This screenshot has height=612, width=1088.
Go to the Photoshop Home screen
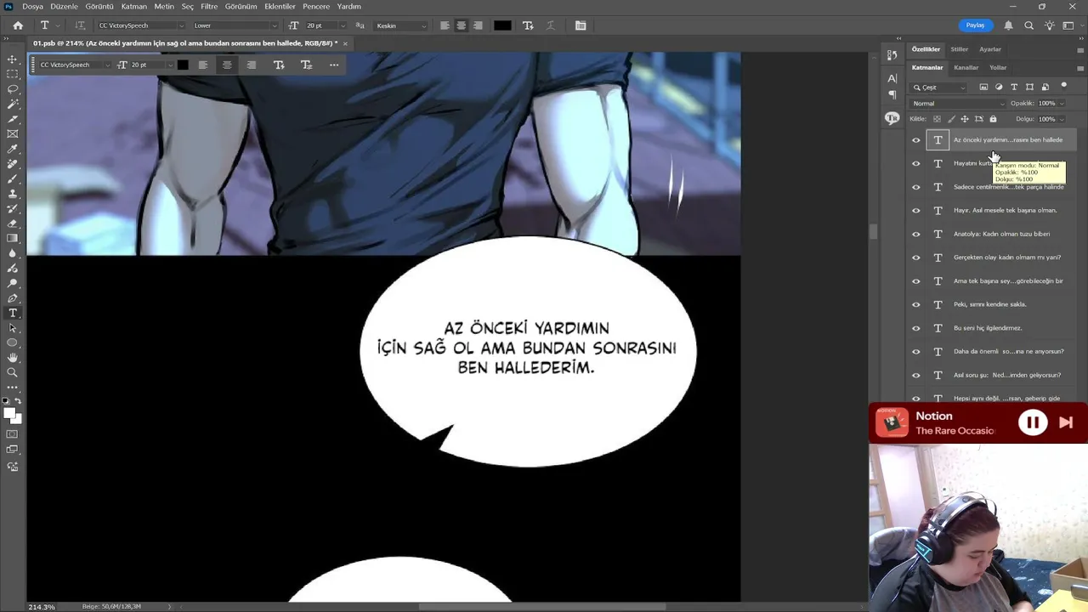point(18,25)
